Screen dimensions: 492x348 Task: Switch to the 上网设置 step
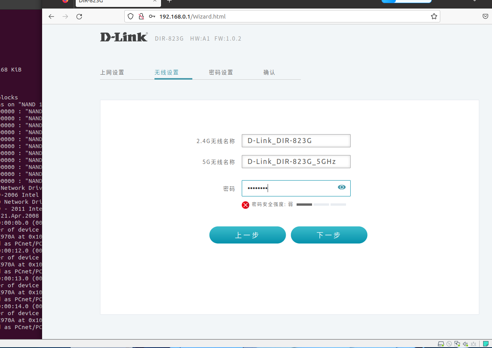tap(112, 73)
